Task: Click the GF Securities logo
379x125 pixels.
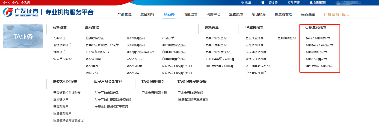Action: [x=21, y=12]
